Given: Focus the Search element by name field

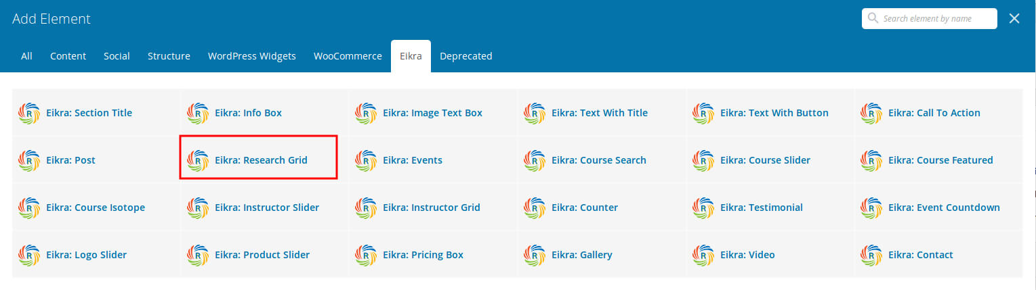Looking at the screenshot, I should coord(930,19).
